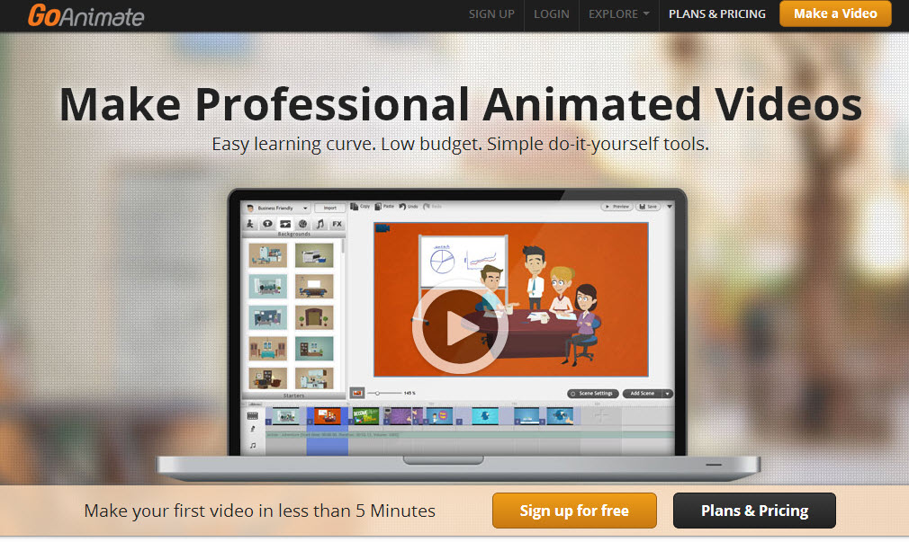
Task: Click the microphone voice track icon
Action: pyautogui.click(x=253, y=430)
